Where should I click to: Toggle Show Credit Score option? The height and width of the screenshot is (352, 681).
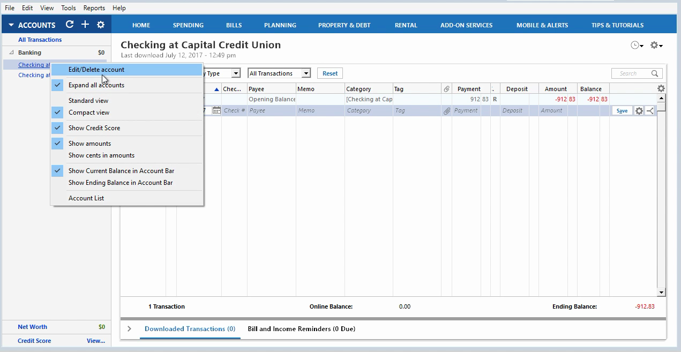127,128
